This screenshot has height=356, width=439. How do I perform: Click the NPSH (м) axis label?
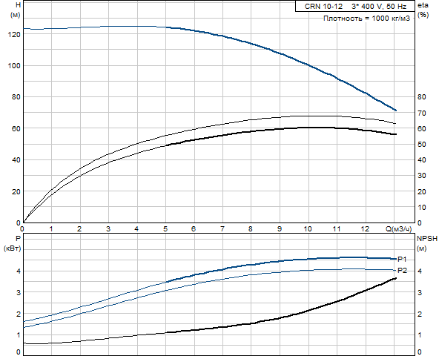427,243
